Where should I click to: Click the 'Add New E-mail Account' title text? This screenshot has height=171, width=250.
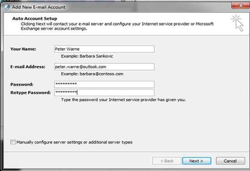coord(39,7)
